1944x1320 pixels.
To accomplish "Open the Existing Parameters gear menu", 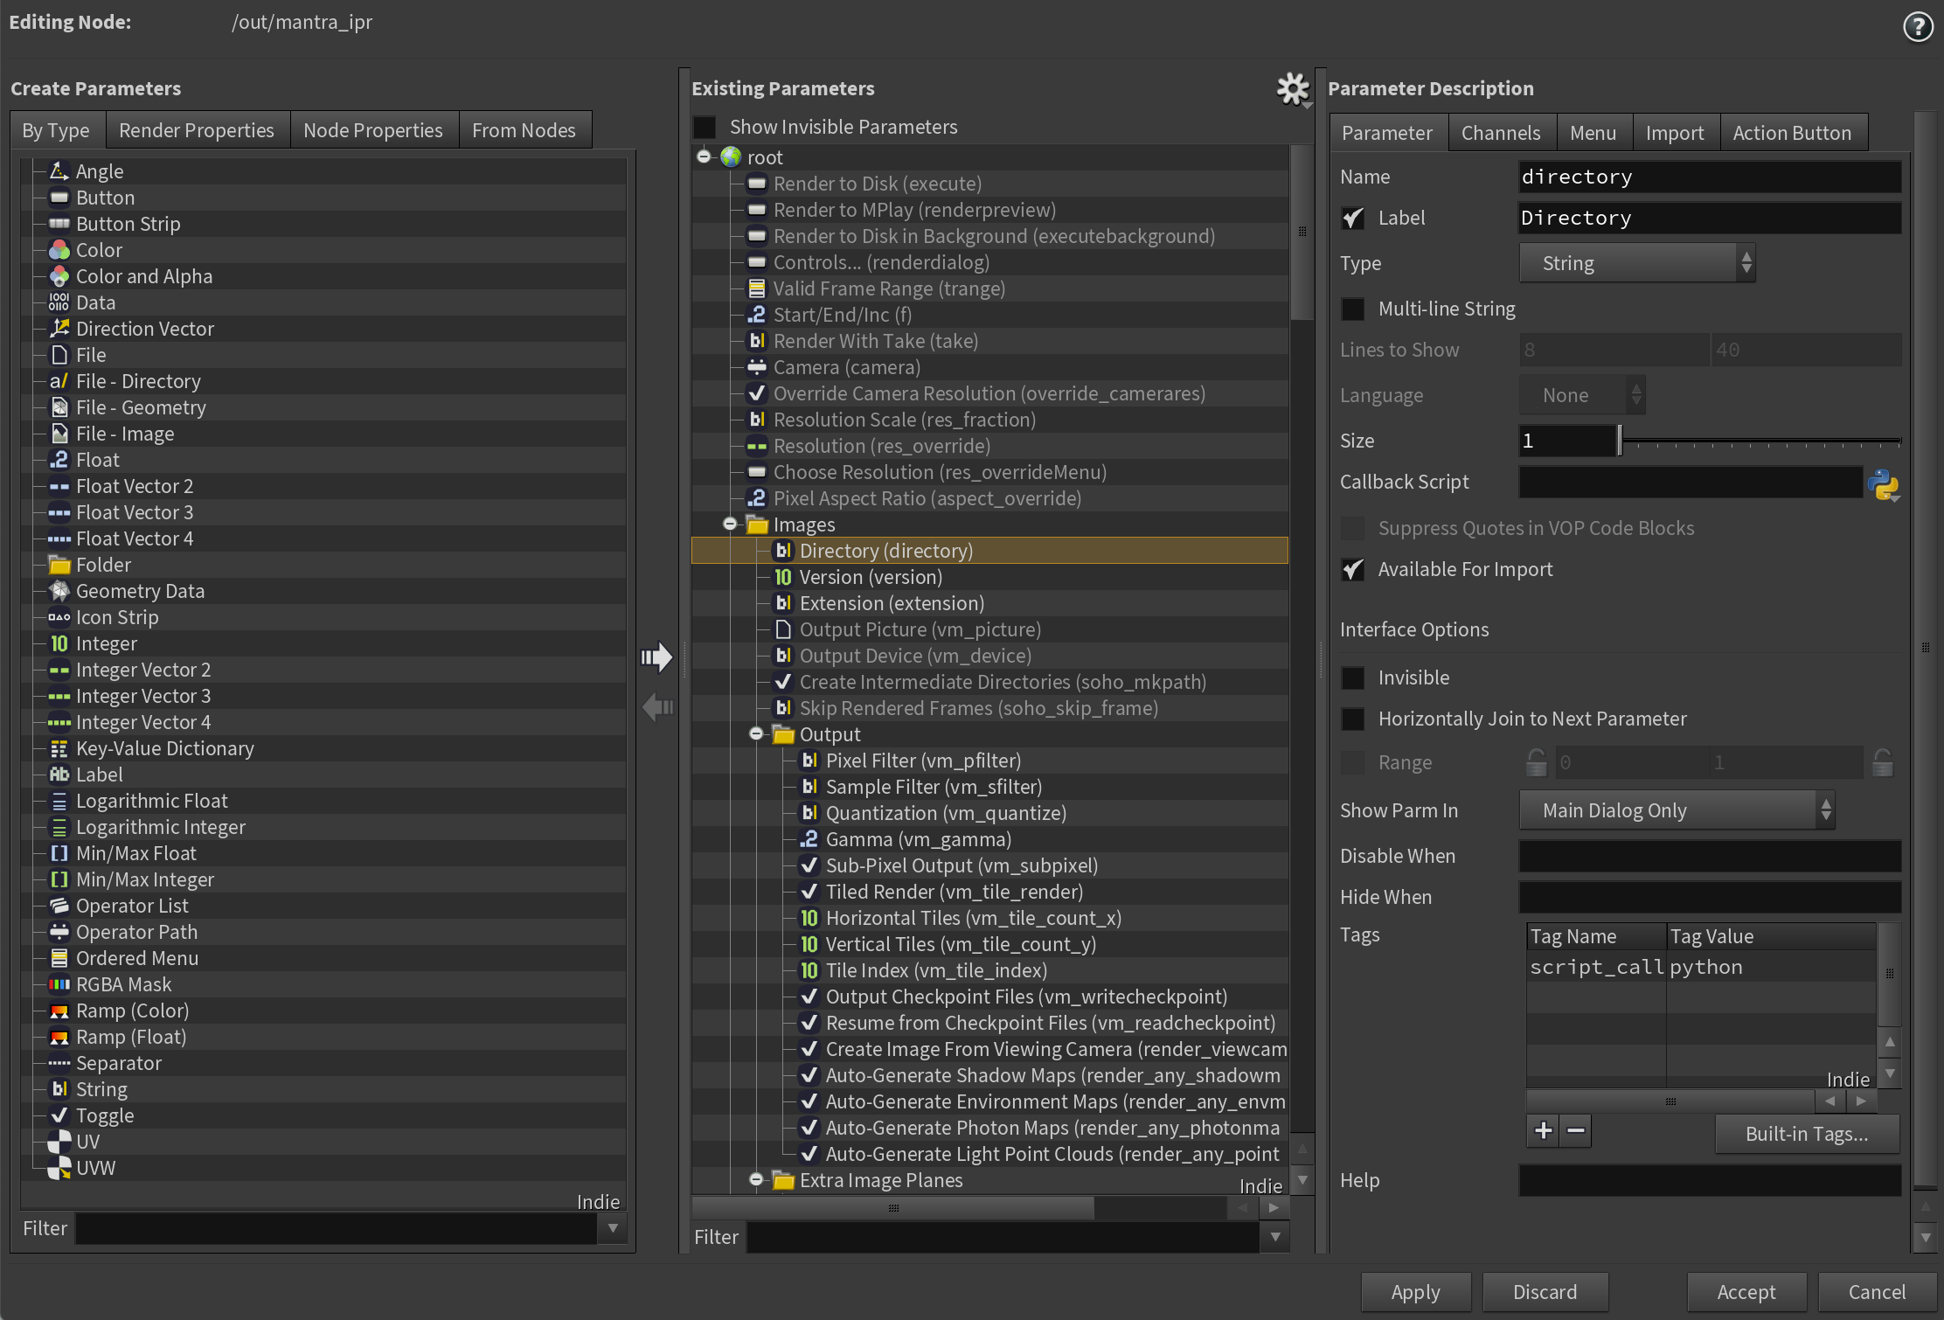I will pyautogui.click(x=1293, y=88).
